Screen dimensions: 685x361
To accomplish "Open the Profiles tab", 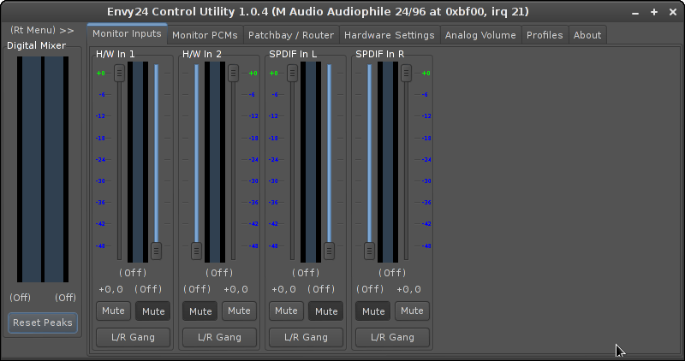I will [545, 35].
